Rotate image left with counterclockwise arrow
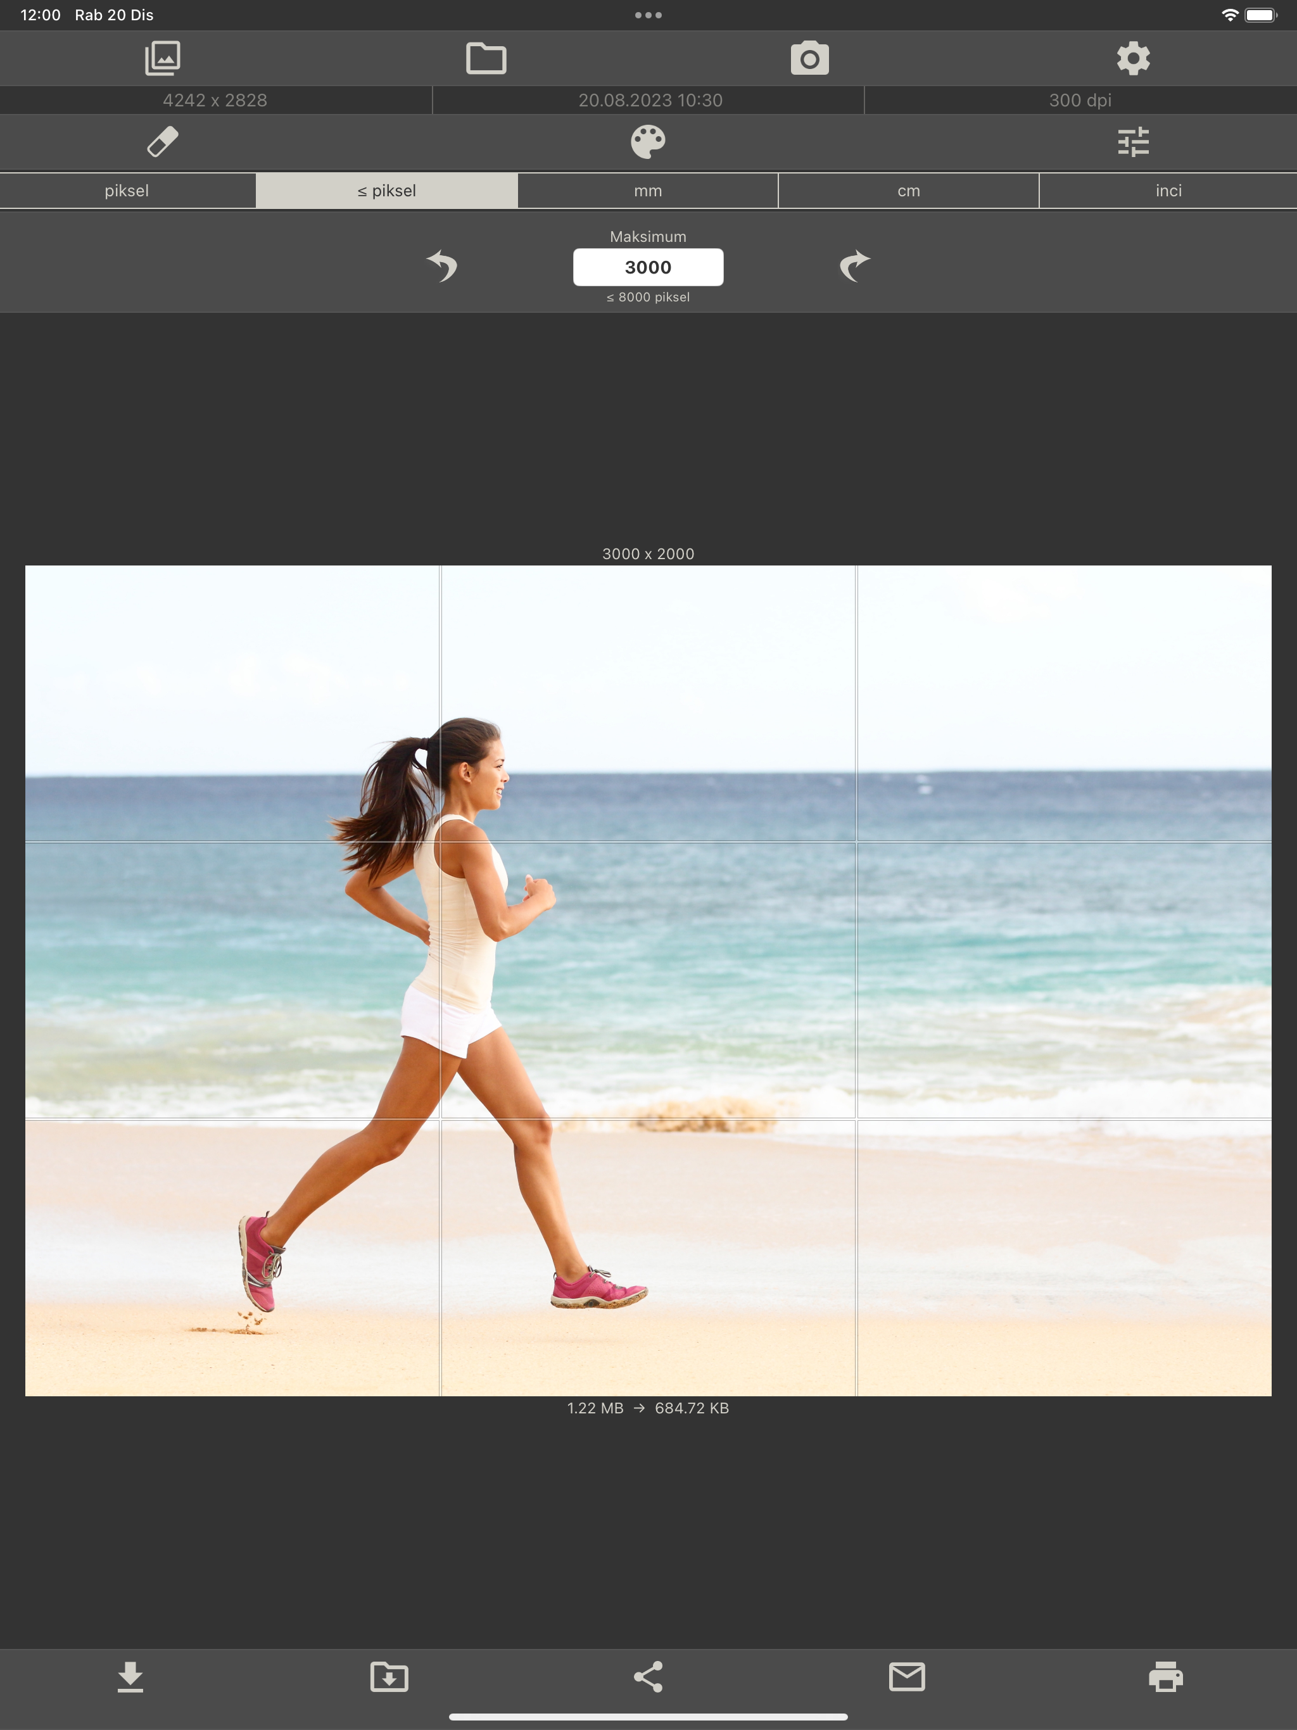This screenshot has width=1297, height=1730. click(443, 266)
